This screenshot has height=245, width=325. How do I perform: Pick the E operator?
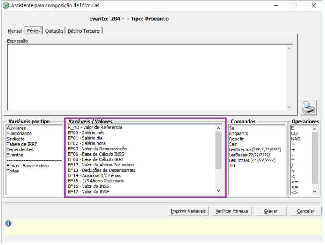[x=292, y=128]
